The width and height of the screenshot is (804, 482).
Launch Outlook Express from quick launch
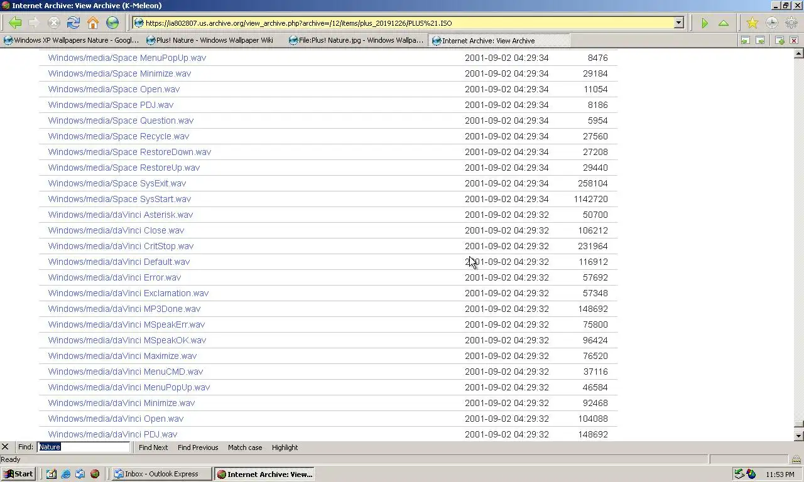coord(80,474)
